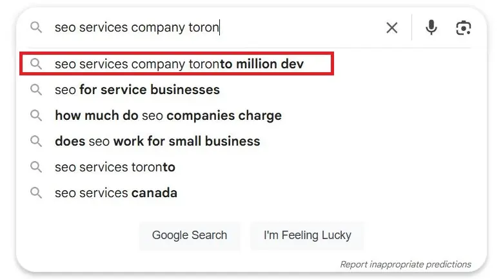This screenshot has width=503, height=279.
Task: Select suggestion 'seo services company toronto million dev'
Action: point(177,64)
